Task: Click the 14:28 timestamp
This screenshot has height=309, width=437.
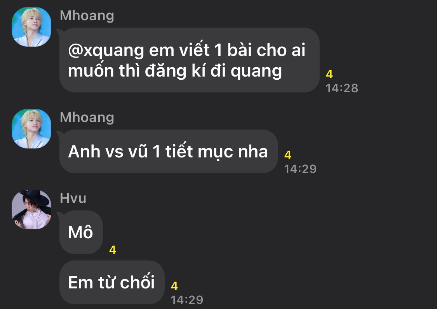Action: pos(342,88)
